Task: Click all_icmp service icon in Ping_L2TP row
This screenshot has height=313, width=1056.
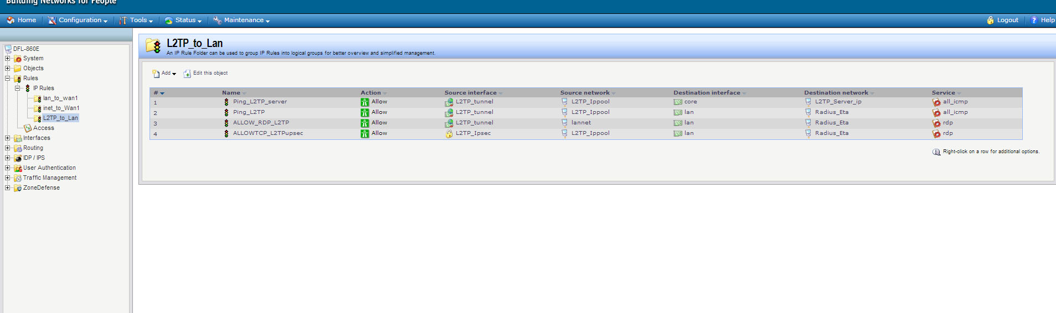Action: click(x=936, y=112)
